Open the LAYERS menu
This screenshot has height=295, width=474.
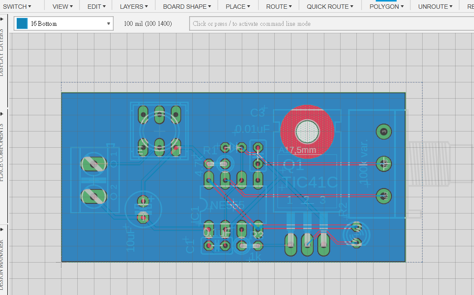[134, 7]
